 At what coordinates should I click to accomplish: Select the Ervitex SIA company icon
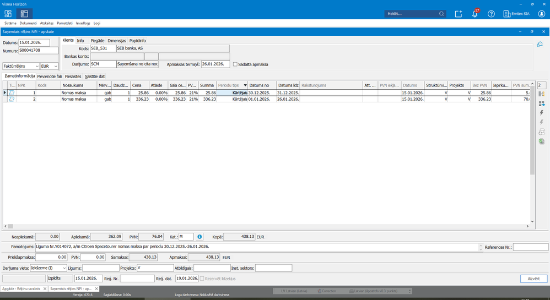tap(506, 14)
